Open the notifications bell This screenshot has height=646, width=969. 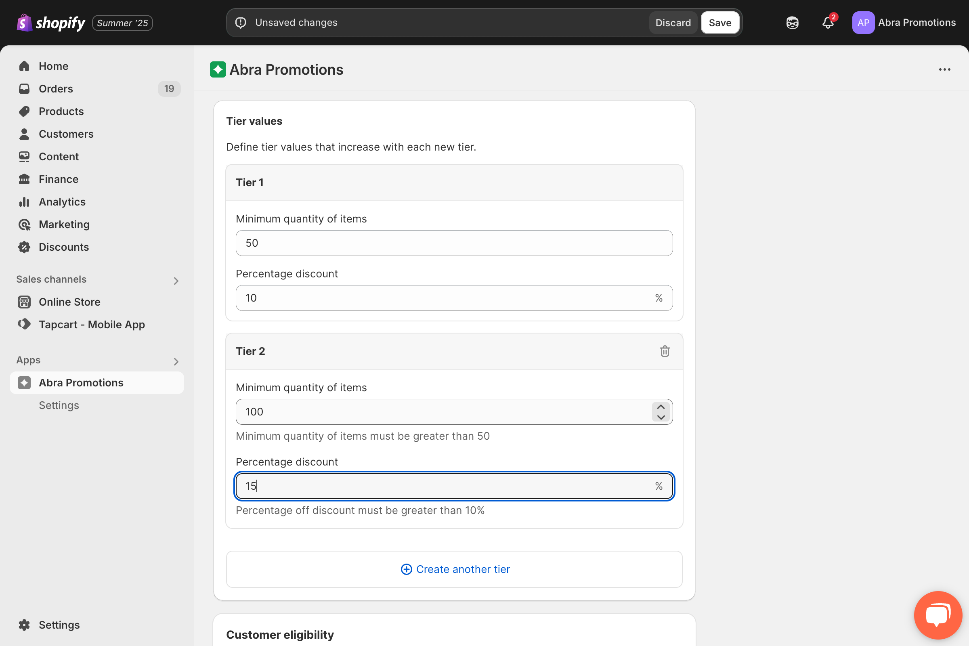828,23
